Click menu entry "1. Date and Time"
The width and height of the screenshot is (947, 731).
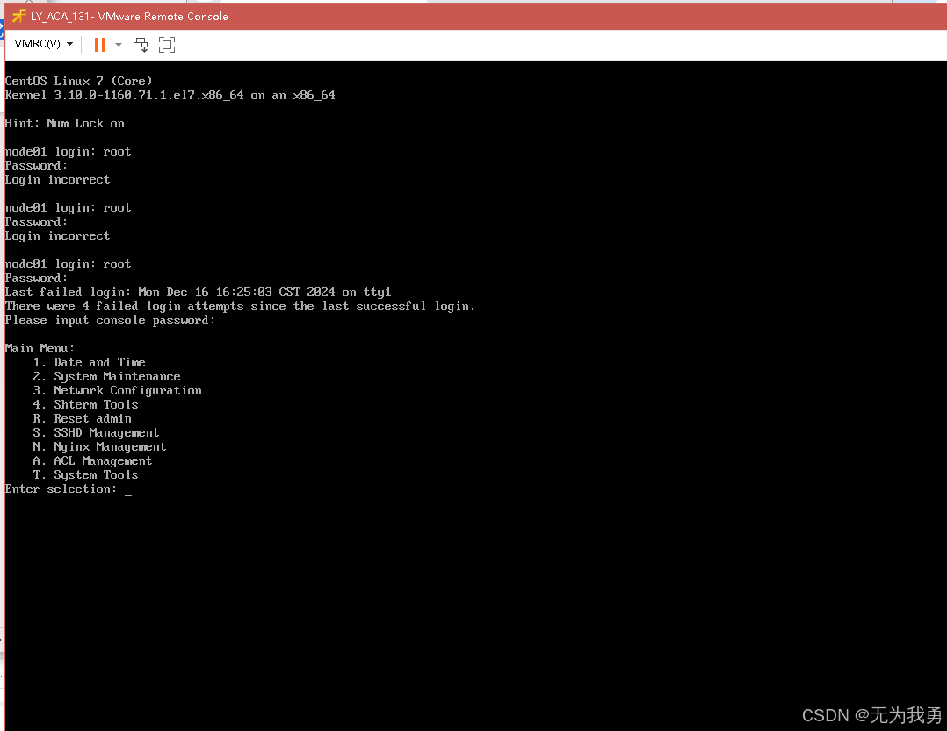[x=89, y=363]
